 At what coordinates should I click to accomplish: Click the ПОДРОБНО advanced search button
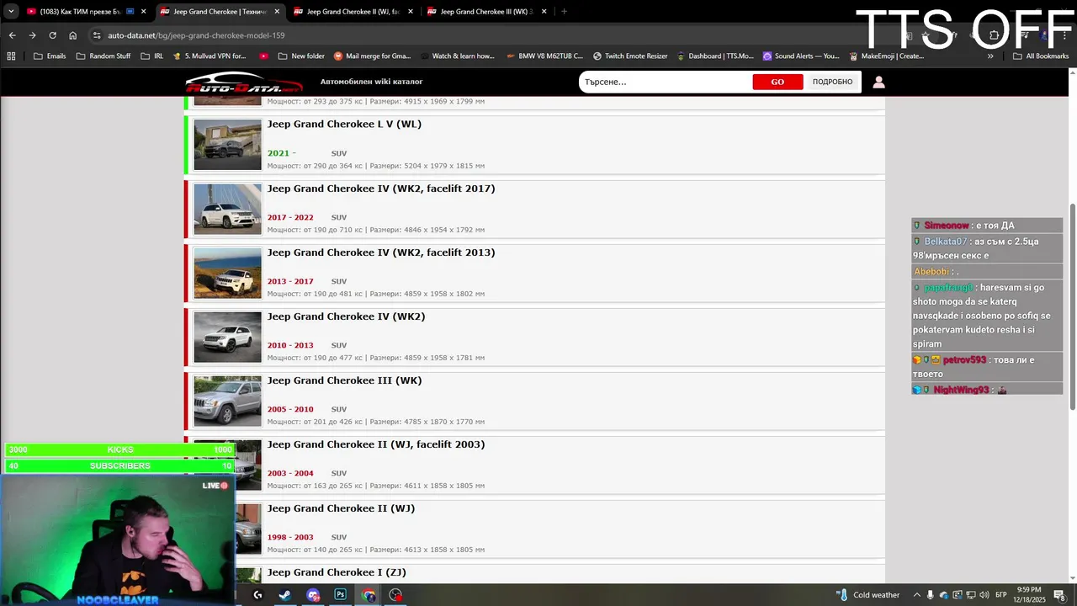832,82
